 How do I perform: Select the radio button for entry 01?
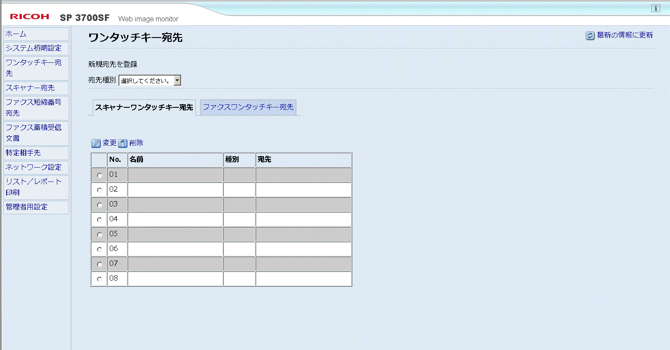(99, 175)
